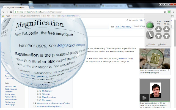Open Page information link

[11, 100]
